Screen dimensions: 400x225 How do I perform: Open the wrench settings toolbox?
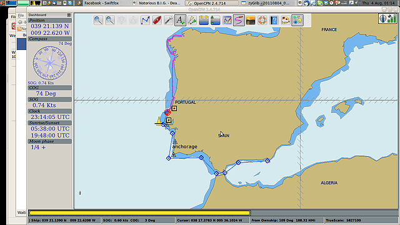168,20
